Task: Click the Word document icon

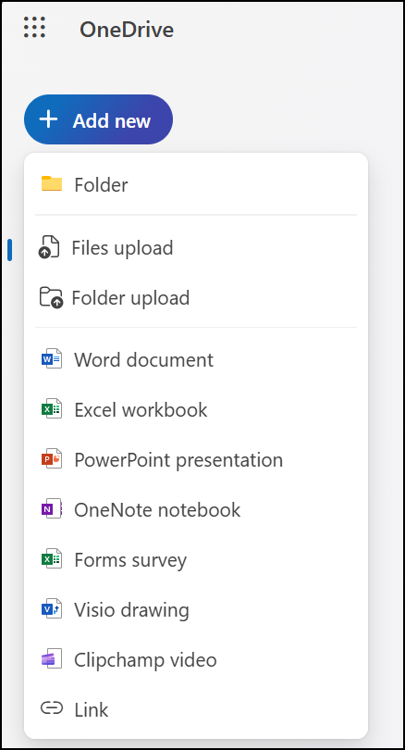Action: pos(52,358)
